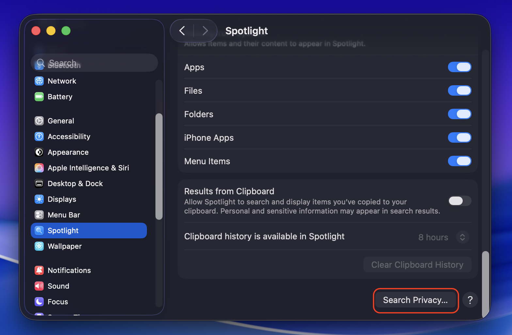Image resolution: width=512 pixels, height=335 pixels.
Task: Select General in the sidebar
Action: (89, 121)
